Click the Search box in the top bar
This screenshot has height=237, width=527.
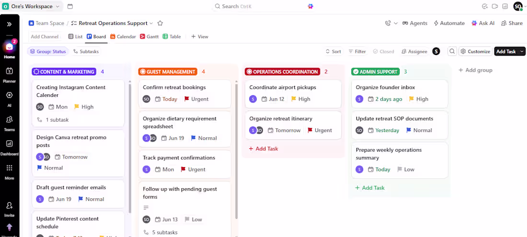pos(263,6)
